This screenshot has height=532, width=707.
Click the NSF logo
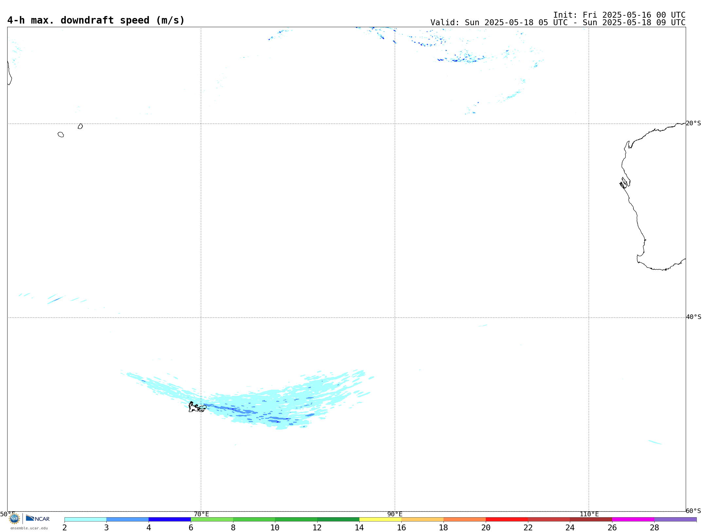click(14, 519)
